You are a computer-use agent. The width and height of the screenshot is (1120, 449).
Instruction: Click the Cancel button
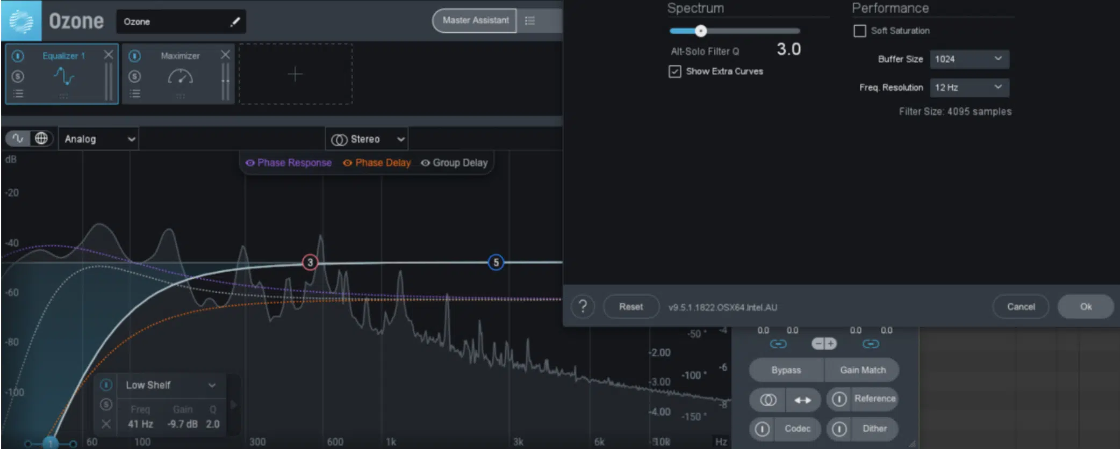pyautogui.click(x=1021, y=307)
